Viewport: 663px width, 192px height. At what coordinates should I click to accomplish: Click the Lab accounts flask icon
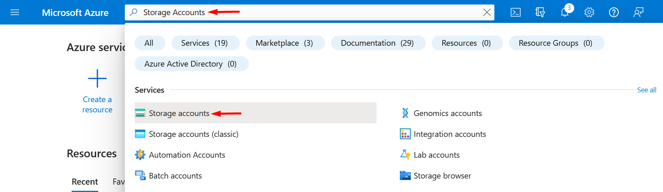pyautogui.click(x=405, y=155)
